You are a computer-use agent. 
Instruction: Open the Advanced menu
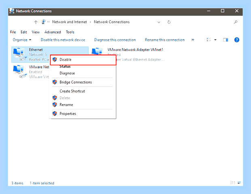(x=53, y=32)
